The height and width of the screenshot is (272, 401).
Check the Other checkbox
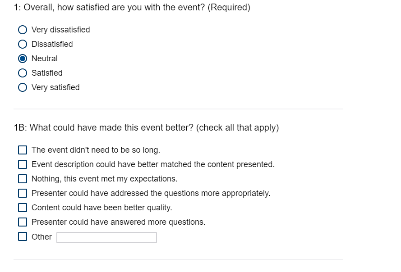pos(23,236)
